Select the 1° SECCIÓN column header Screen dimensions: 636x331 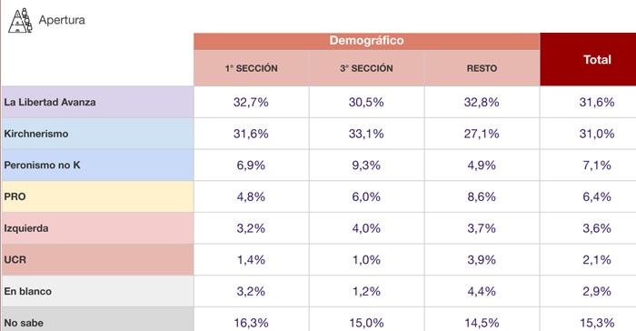[x=252, y=68]
